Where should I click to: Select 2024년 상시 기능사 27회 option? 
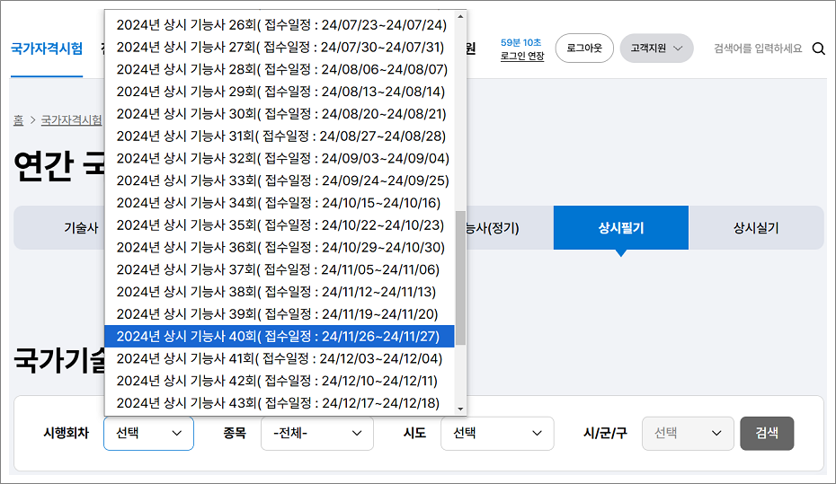coord(280,48)
